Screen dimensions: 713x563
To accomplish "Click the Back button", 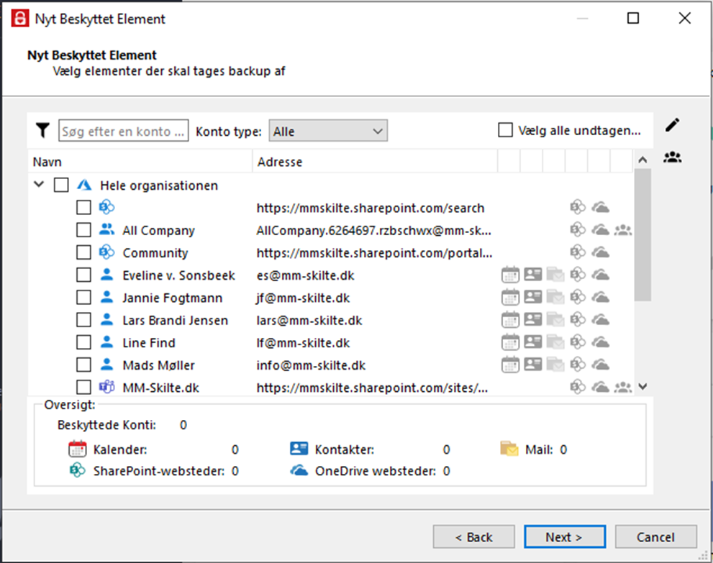I will 474,537.
